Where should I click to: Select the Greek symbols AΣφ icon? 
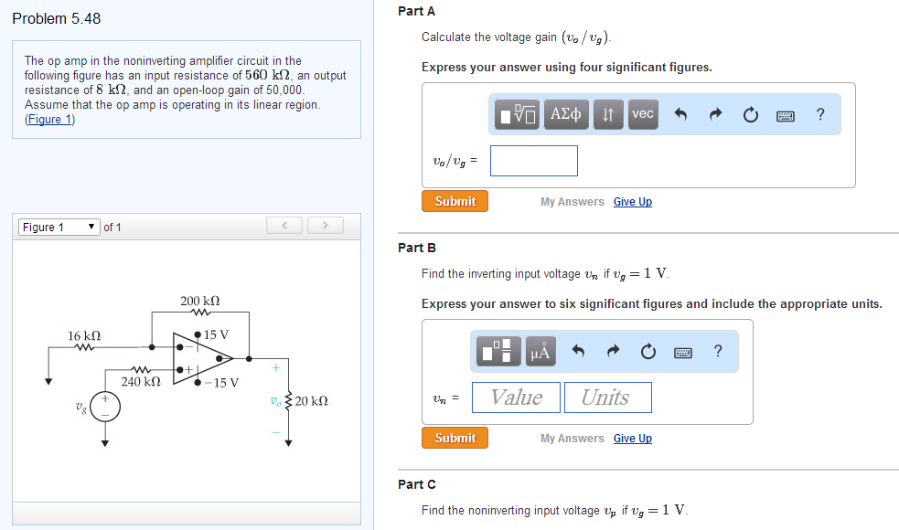(x=565, y=113)
